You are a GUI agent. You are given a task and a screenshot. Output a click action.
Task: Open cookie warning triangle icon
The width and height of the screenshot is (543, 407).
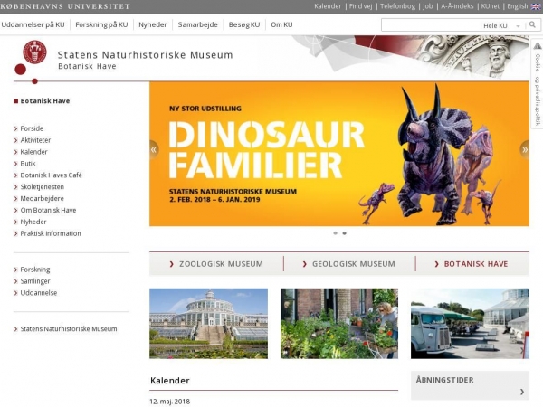point(537,46)
